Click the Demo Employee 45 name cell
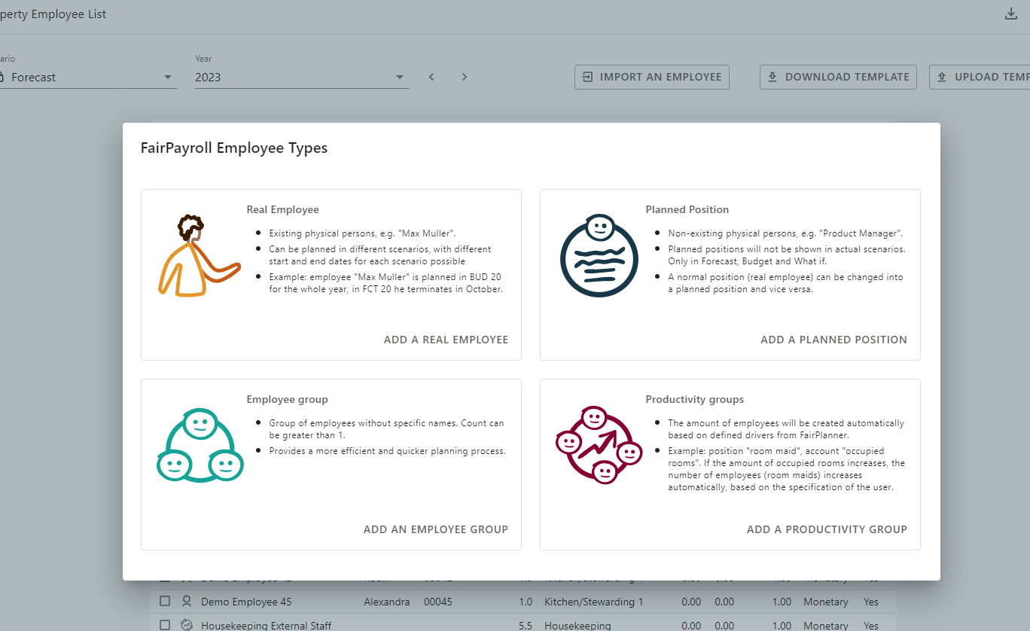This screenshot has height=631, width=1030. 246,602
